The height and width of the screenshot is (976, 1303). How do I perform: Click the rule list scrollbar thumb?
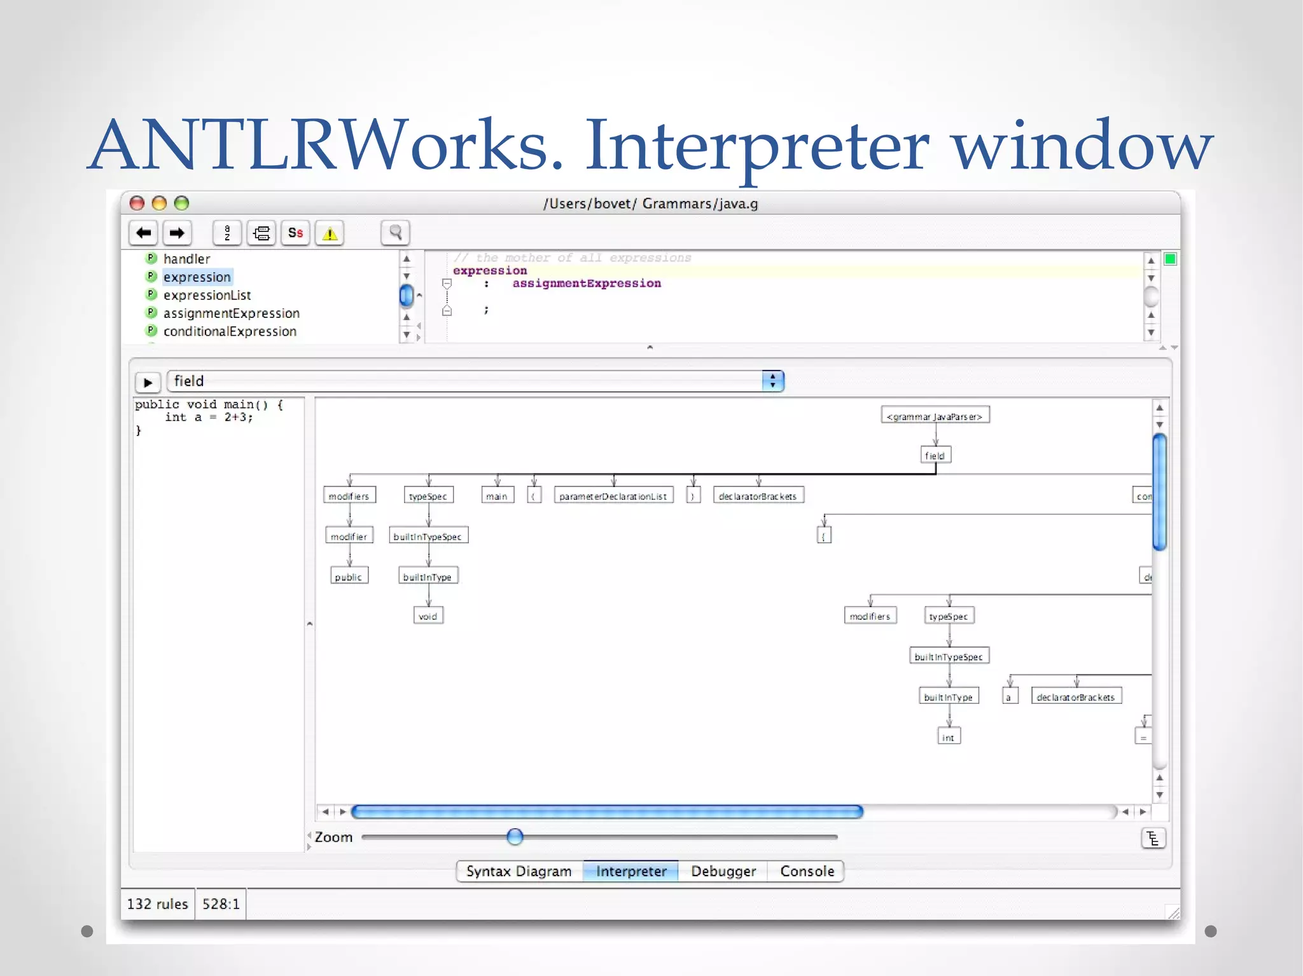point(406,296)
